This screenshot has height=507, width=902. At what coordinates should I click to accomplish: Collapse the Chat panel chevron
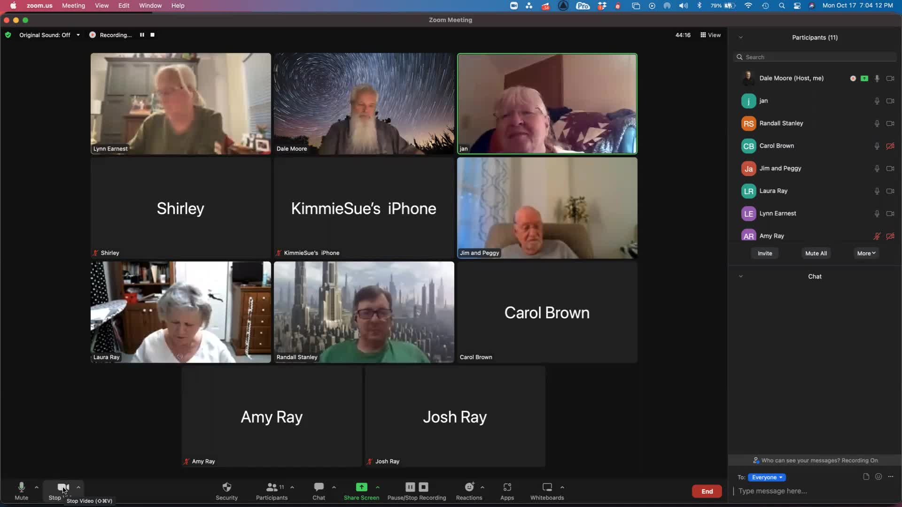(x=741, y=277)
